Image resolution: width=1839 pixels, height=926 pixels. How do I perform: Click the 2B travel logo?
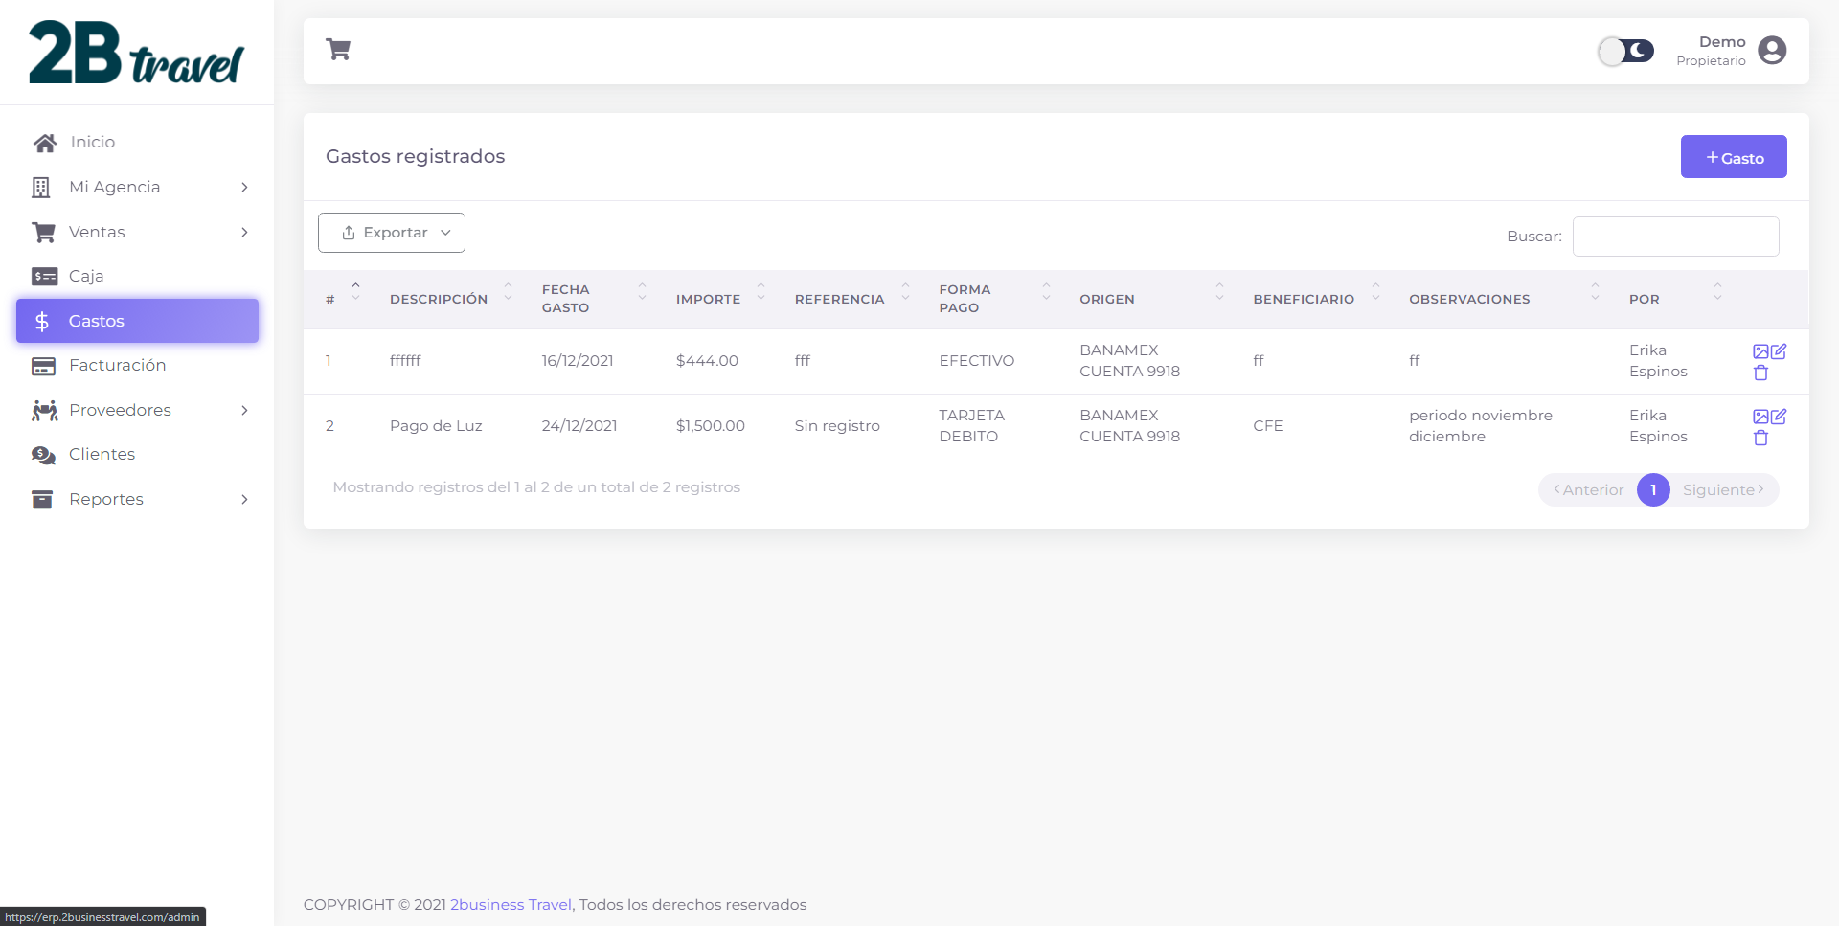(136, 53)
